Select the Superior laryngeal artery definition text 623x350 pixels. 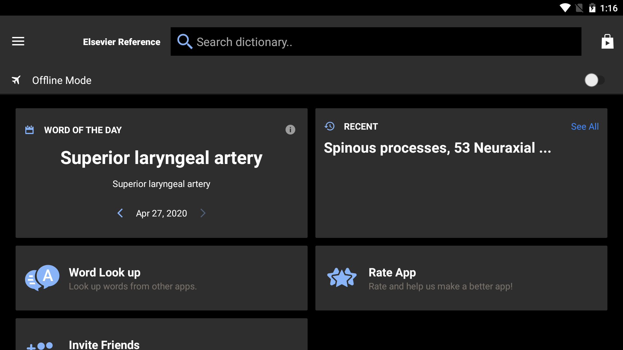coord(161,184)
